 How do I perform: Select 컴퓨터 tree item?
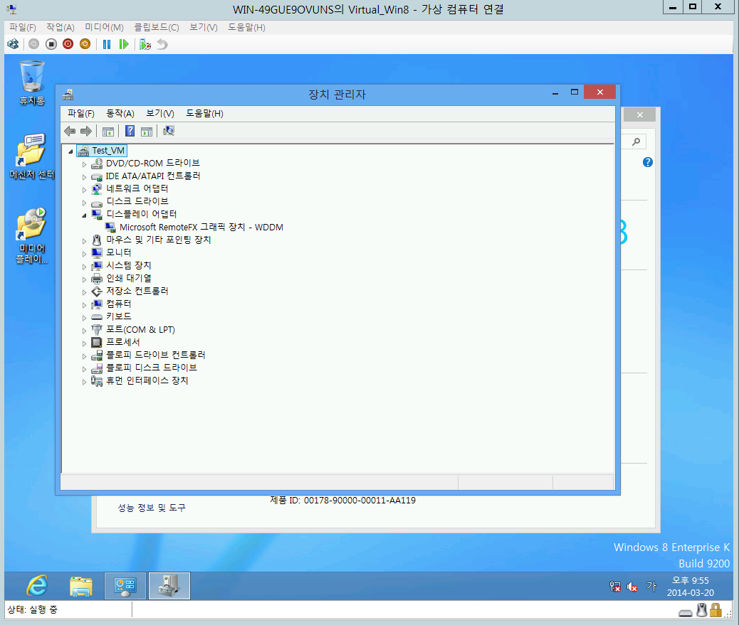click(x=118, y=304)
